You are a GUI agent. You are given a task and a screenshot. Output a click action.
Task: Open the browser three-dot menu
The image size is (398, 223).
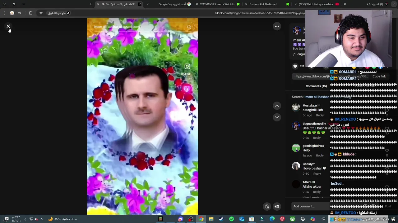click(x=4, y=13)
